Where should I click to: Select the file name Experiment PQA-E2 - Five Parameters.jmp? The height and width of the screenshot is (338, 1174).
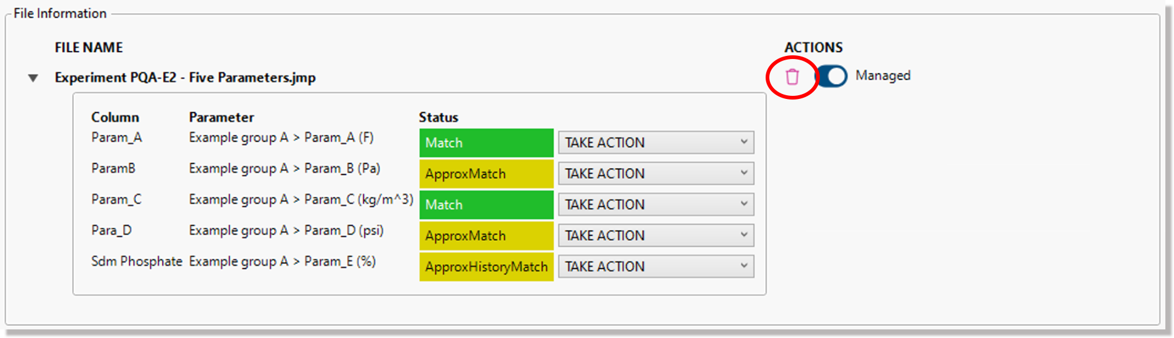click(185, 78)
